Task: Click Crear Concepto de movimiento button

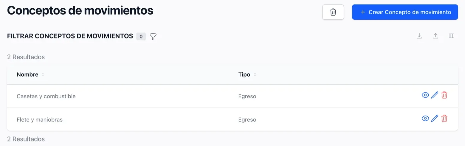Action: point(405,12)
